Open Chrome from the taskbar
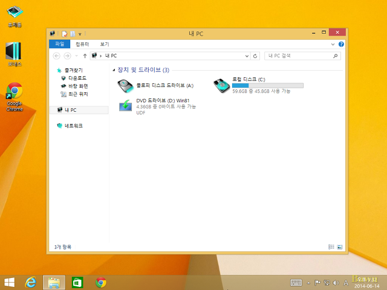This screenshot has height=290, width=387. (101, 283)
